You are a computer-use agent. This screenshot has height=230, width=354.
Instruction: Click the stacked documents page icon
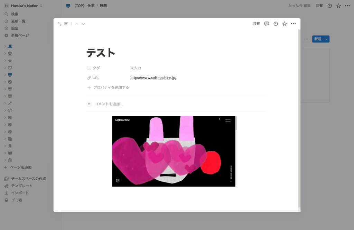[10, 139]
